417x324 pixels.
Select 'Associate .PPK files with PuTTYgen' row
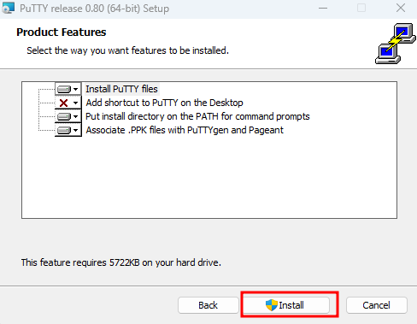185,130
